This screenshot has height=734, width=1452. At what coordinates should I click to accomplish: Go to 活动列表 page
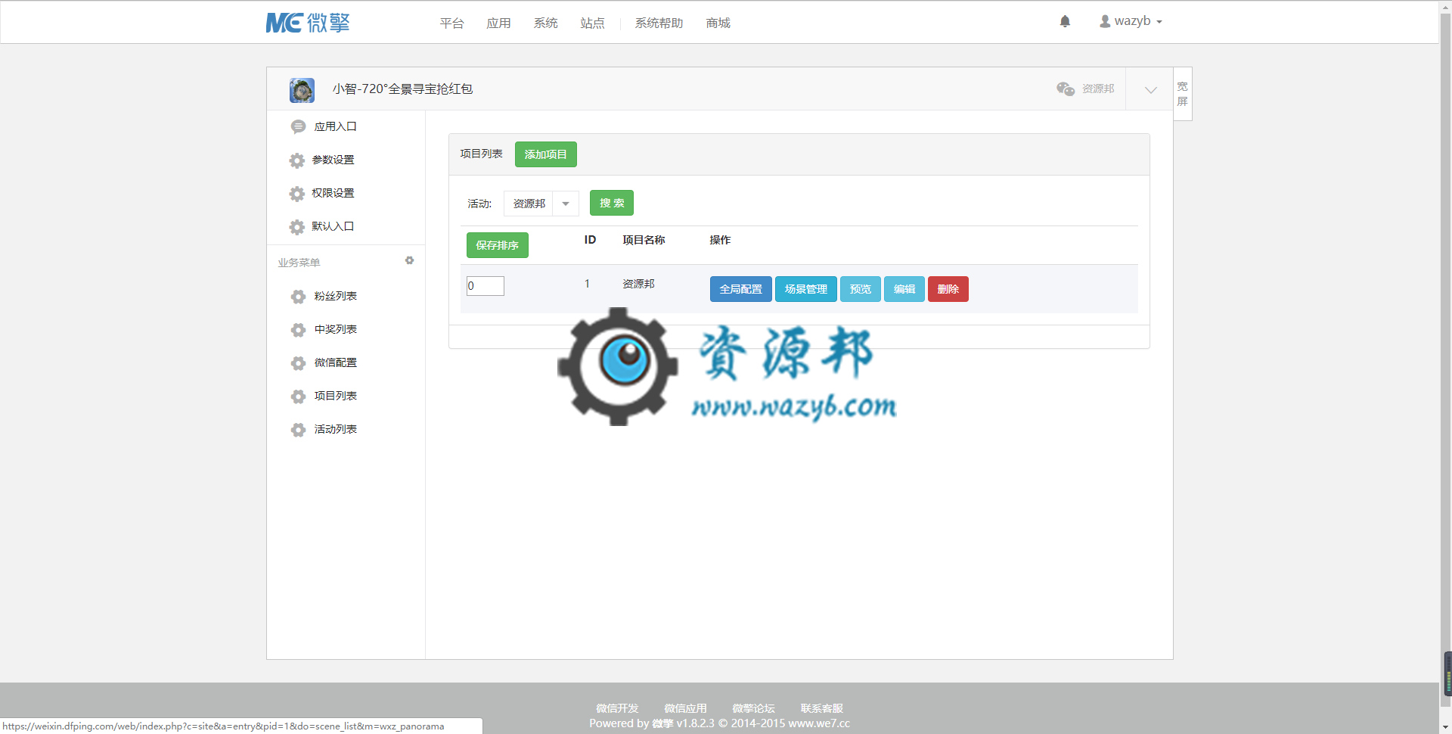(x=335, y=429)
